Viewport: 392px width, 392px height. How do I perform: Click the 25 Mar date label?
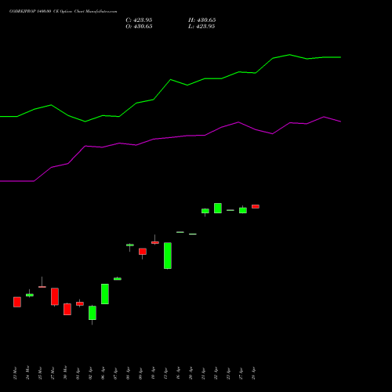click(x=40, y=373)
